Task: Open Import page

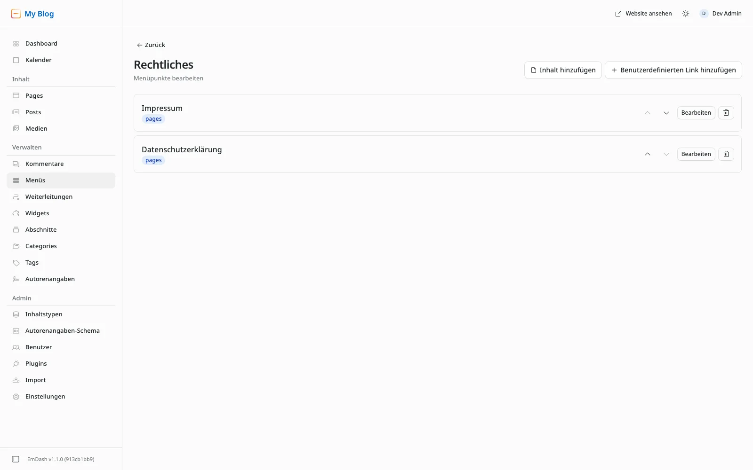Action: (61, 380)
